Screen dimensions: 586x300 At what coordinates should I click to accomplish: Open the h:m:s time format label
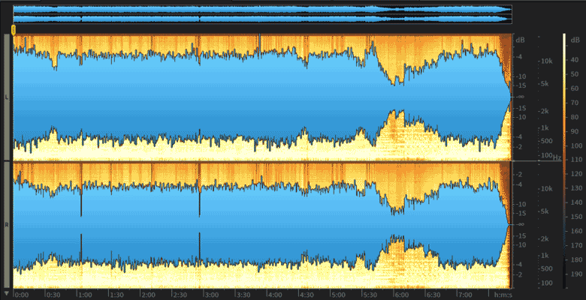click(x=500, y=295)
